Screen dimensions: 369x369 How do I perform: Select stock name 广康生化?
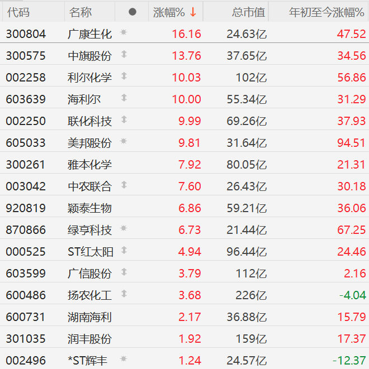[89, 34]
